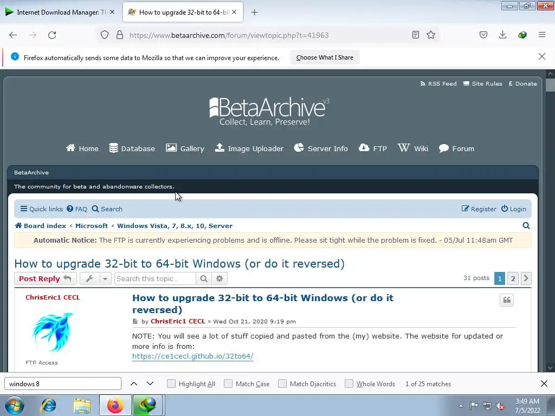Go to Board index breadcrumb
This screenshot has width=555, height=416.
pos(40,226)
